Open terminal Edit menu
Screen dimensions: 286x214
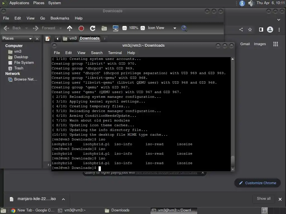coord(68,53)
